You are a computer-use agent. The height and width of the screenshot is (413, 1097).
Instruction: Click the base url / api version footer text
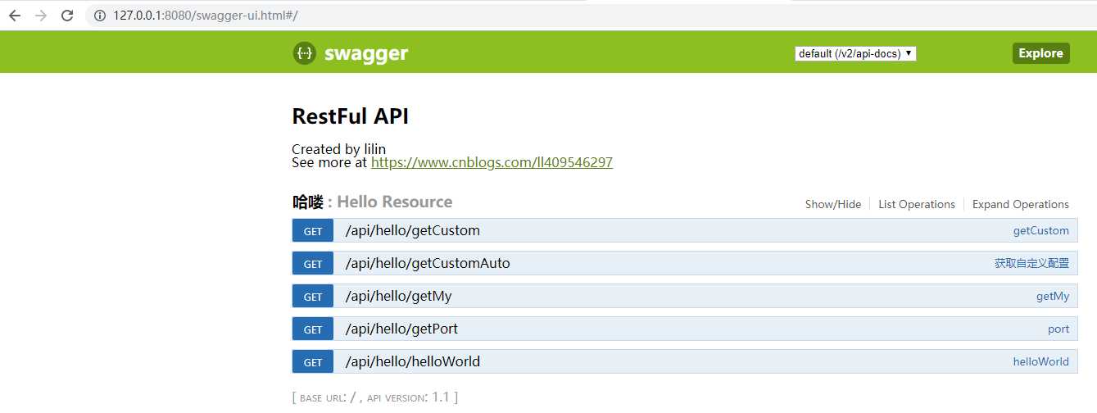click(375, 397)
